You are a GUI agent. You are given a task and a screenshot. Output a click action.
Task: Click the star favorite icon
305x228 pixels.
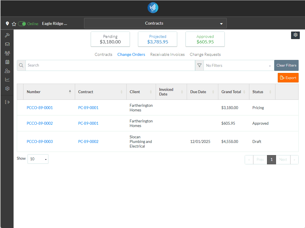point(14,24)
